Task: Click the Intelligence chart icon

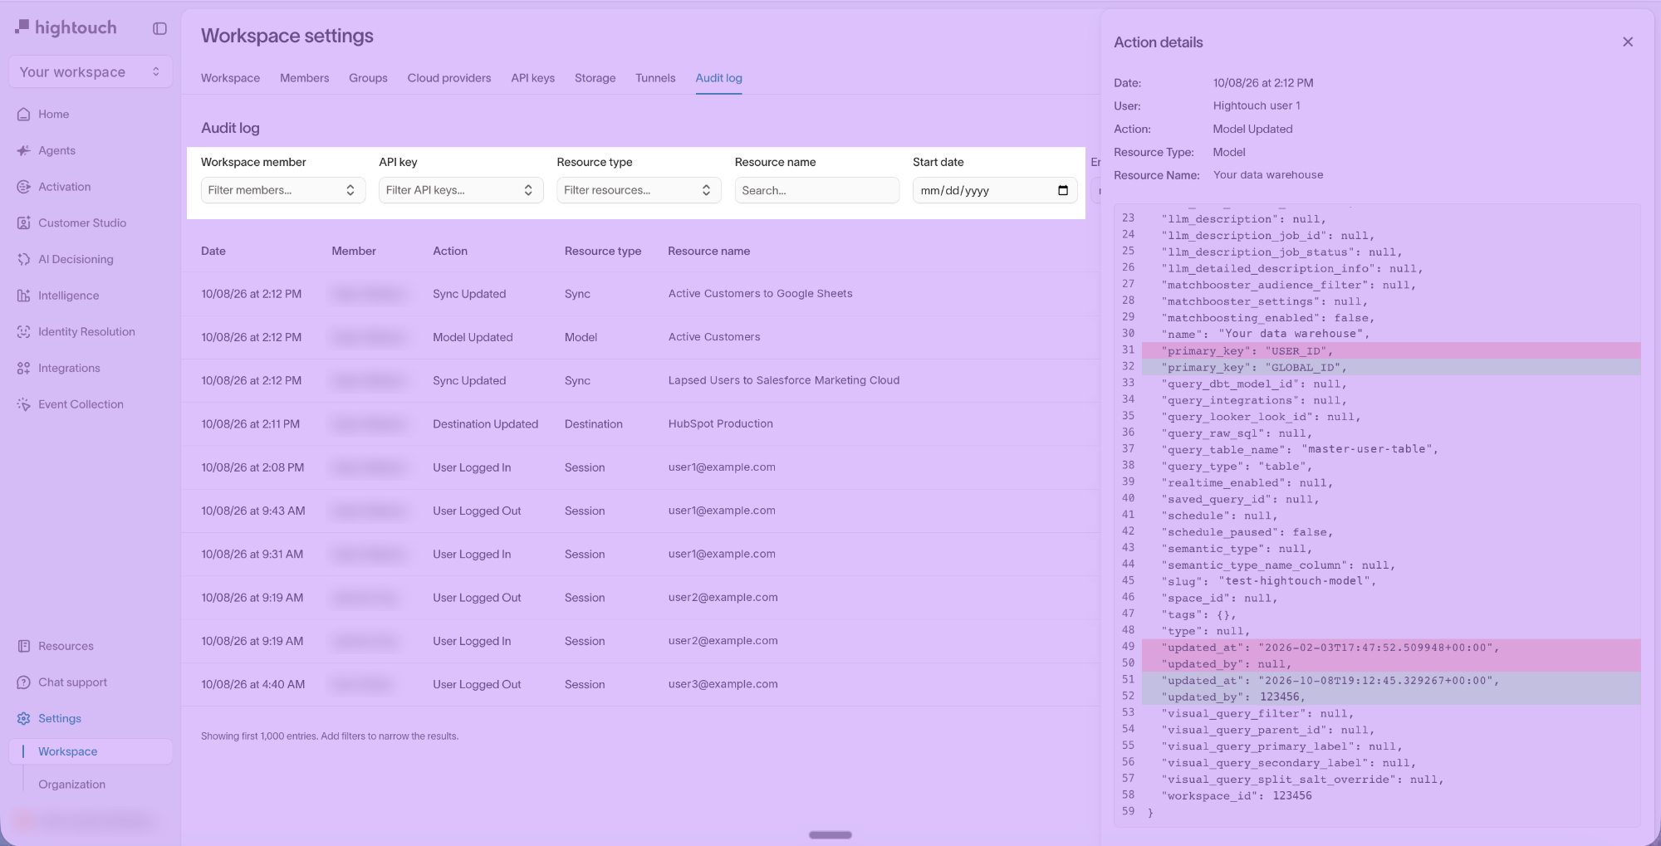Action: pyautogui.click(x=23, y=296)
